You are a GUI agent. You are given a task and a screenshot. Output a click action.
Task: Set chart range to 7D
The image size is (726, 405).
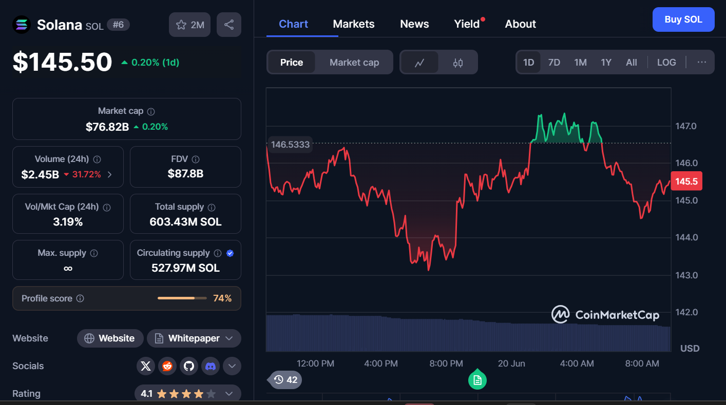(x=554, y=63)
